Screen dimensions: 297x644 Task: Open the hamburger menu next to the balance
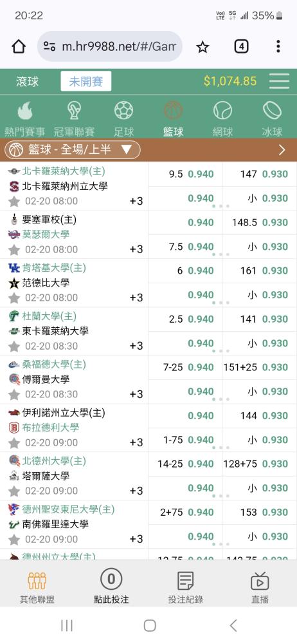(280, 81)
